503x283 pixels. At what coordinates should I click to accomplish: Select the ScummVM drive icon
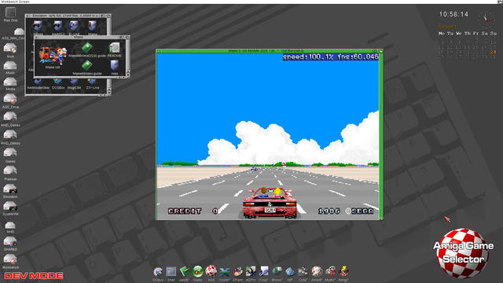click(10, 206)
